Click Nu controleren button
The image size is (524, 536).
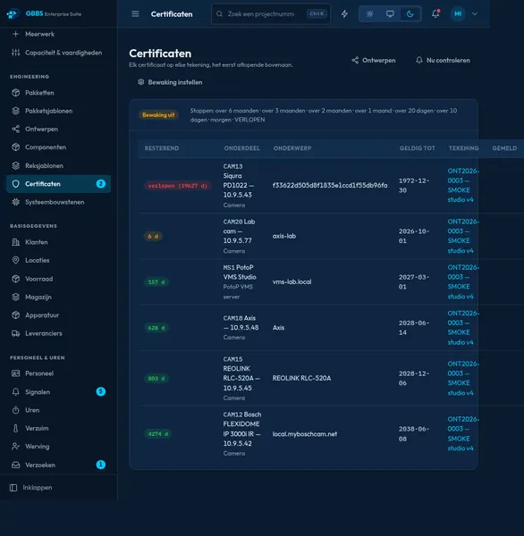click(443, 61)
